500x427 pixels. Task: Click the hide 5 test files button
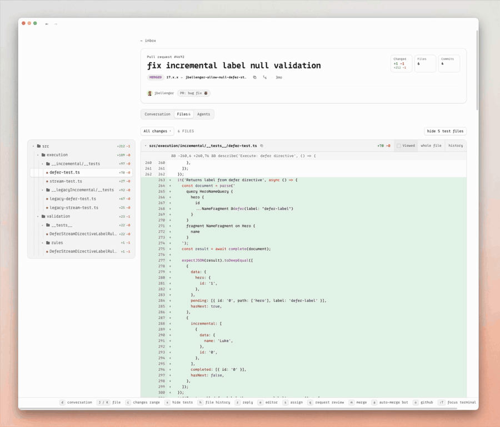445,131
